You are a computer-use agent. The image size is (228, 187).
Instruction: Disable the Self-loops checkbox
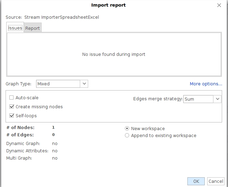(12, 116)
